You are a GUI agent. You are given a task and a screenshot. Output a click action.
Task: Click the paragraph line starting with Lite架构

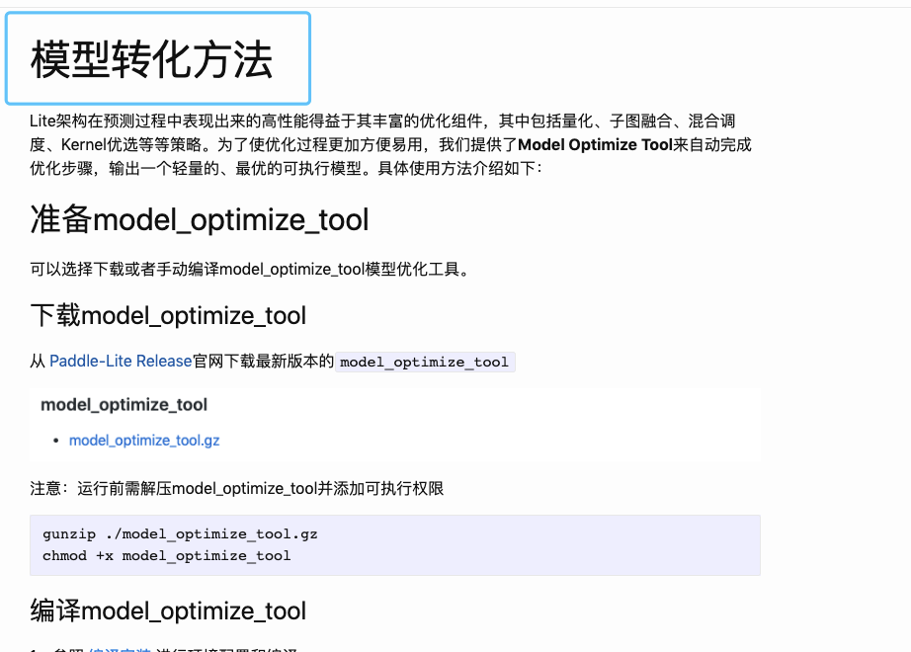tap(382, 121)
